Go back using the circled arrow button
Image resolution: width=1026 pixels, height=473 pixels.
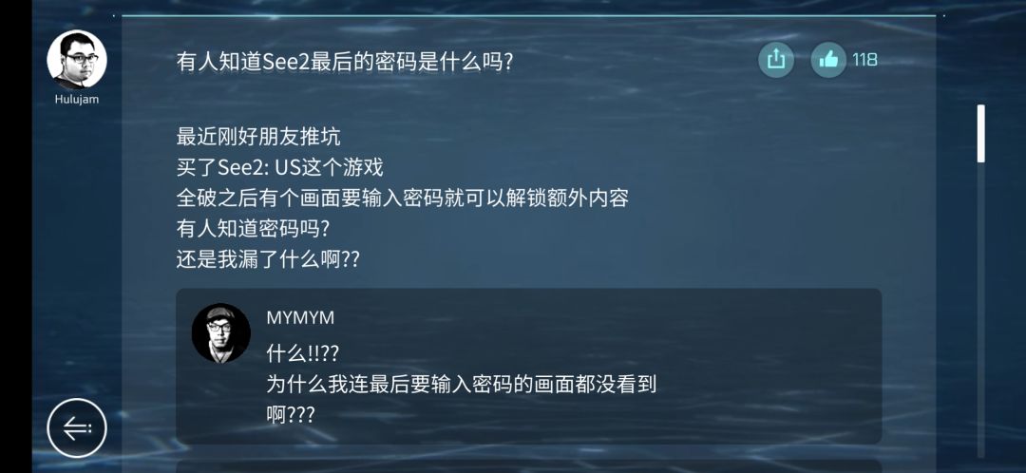point(77,428)
